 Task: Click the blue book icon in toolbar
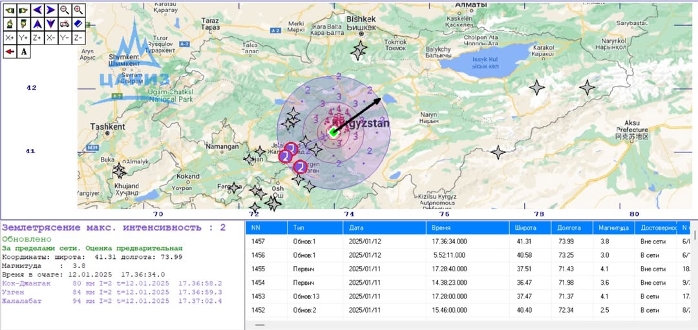pyautogui.click(x=78, y=24)
